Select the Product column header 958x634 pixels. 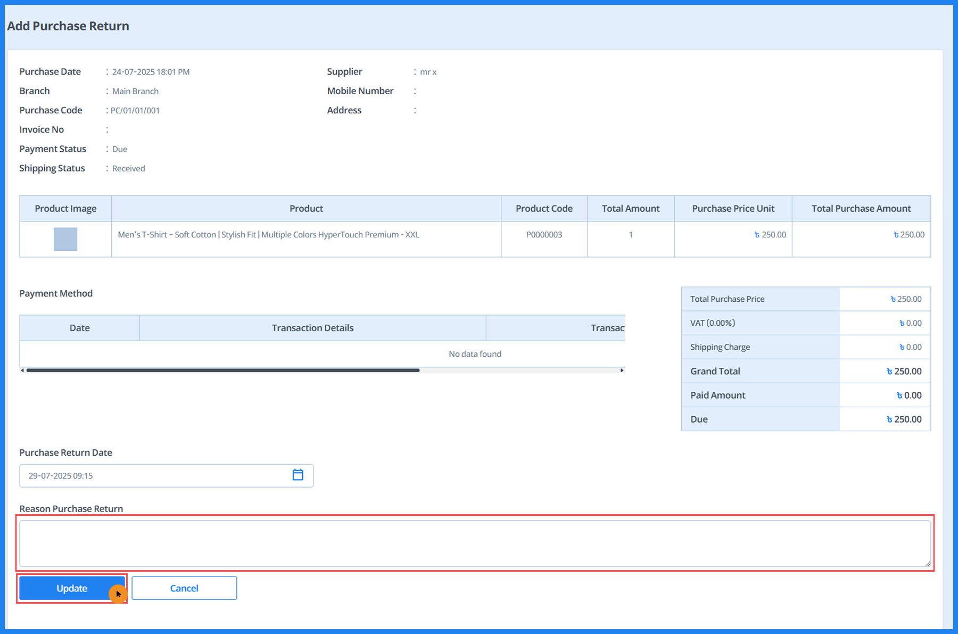tap(306, 209)
